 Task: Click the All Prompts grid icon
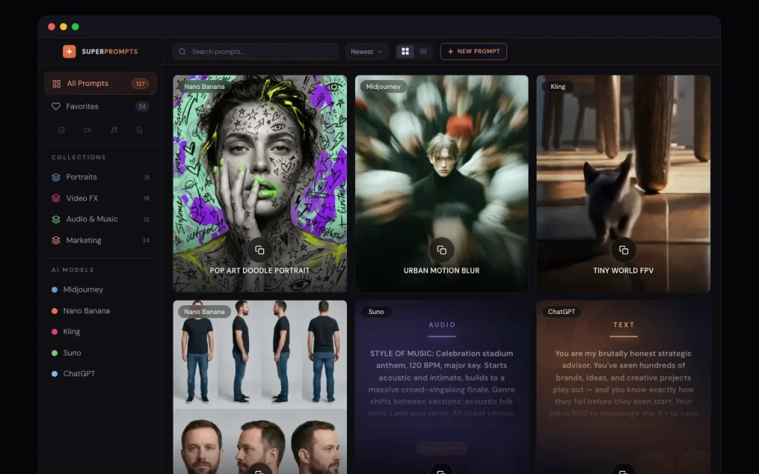pos(56,84)
